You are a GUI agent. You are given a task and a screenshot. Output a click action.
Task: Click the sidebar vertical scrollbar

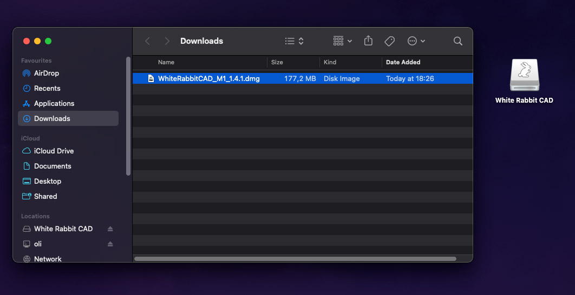pyautogui.click(x=128, y=116)
